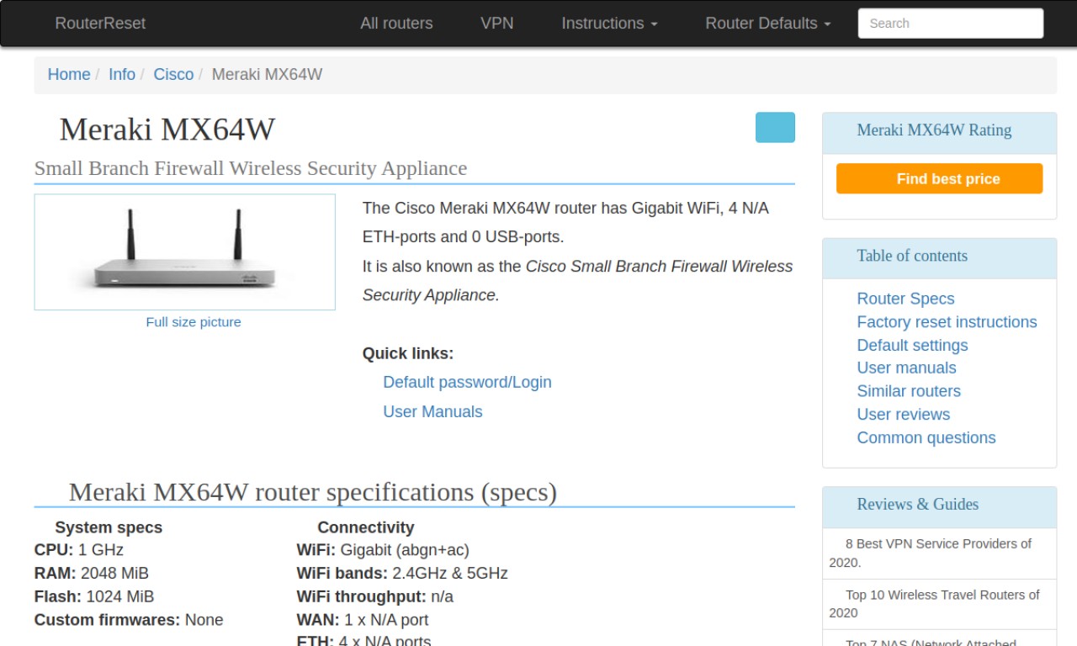Jump to User reviews section
The image size is (1077, 646).
click(x=903, y=415)
